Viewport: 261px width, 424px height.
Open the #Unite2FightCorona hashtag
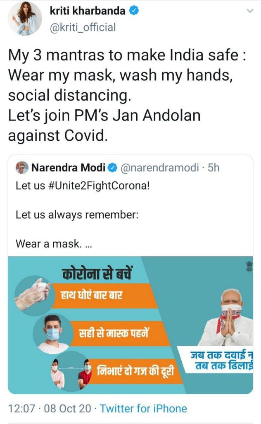pyautogui.click(x=98, y=186)
